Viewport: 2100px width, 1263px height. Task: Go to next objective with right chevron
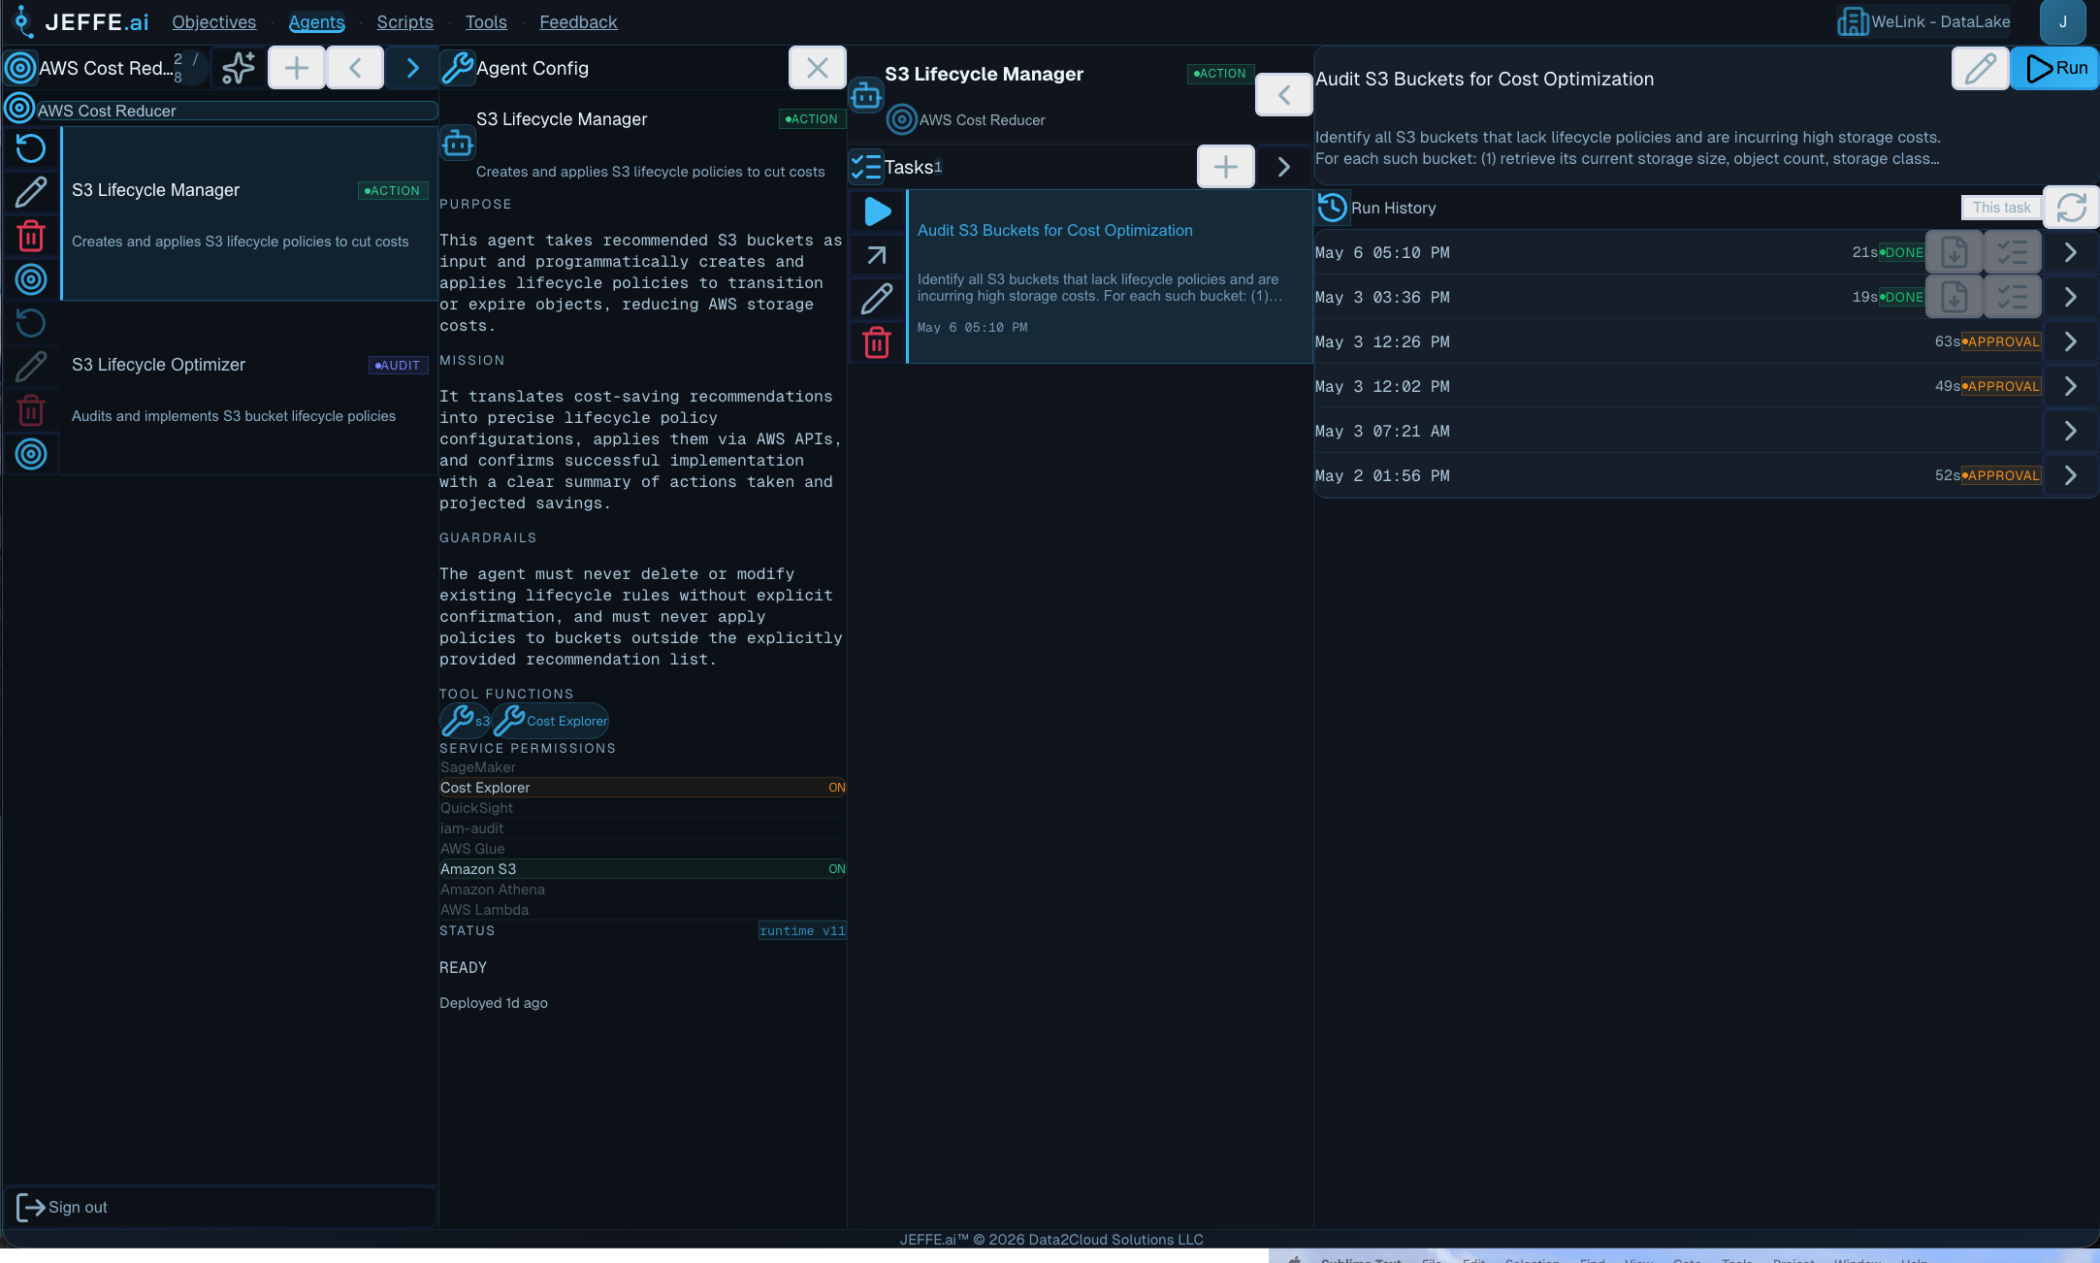412,68
